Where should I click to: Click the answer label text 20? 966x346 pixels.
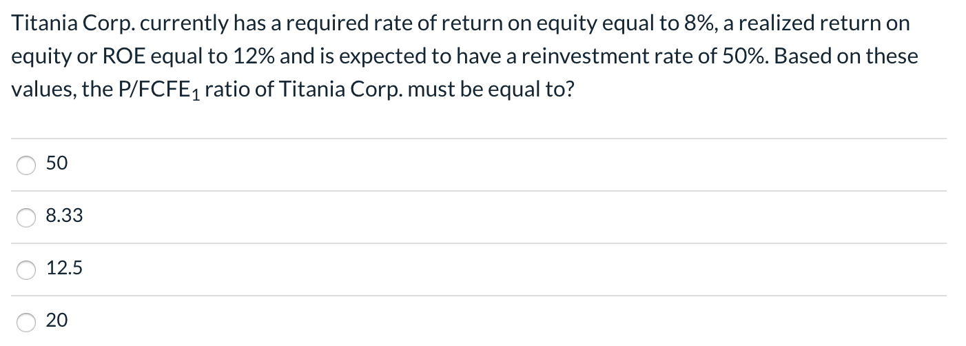coord(56,320)
